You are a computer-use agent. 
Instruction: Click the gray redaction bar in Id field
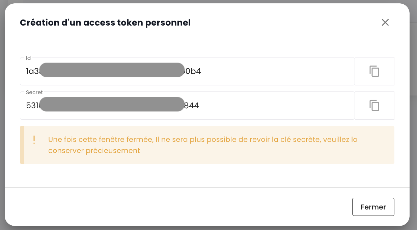(112, 70)
